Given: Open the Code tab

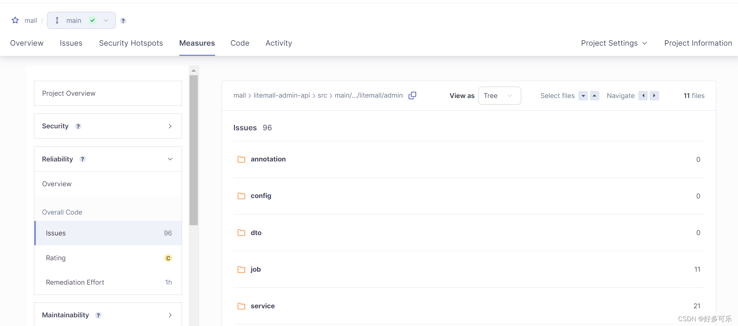Looking at the screenshot, I should [x=240, y=43].
